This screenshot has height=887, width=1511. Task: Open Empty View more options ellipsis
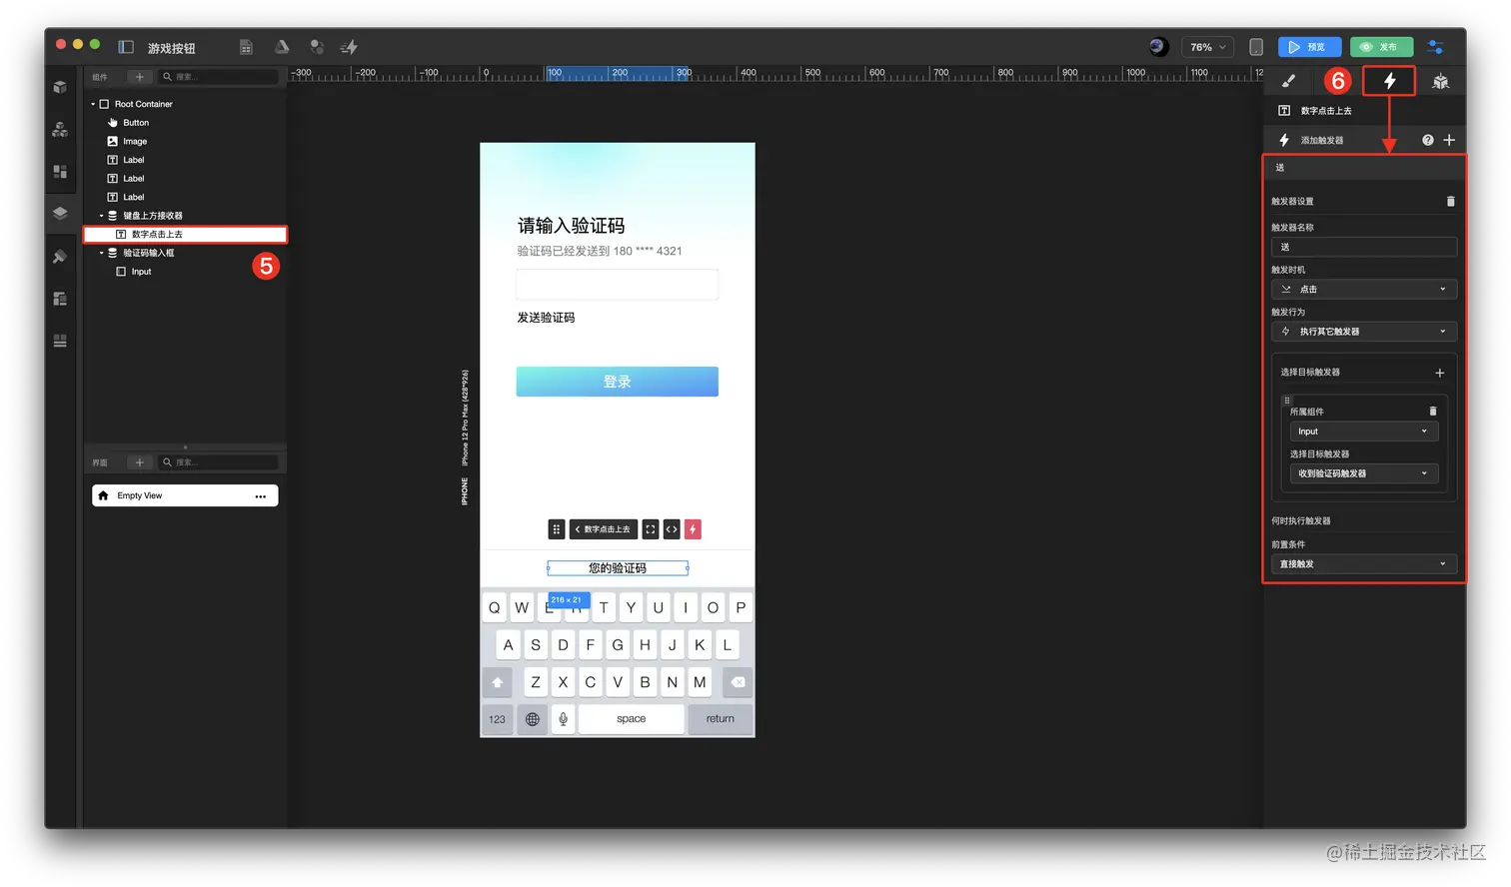pyautogui.click(x=260, y=496)
